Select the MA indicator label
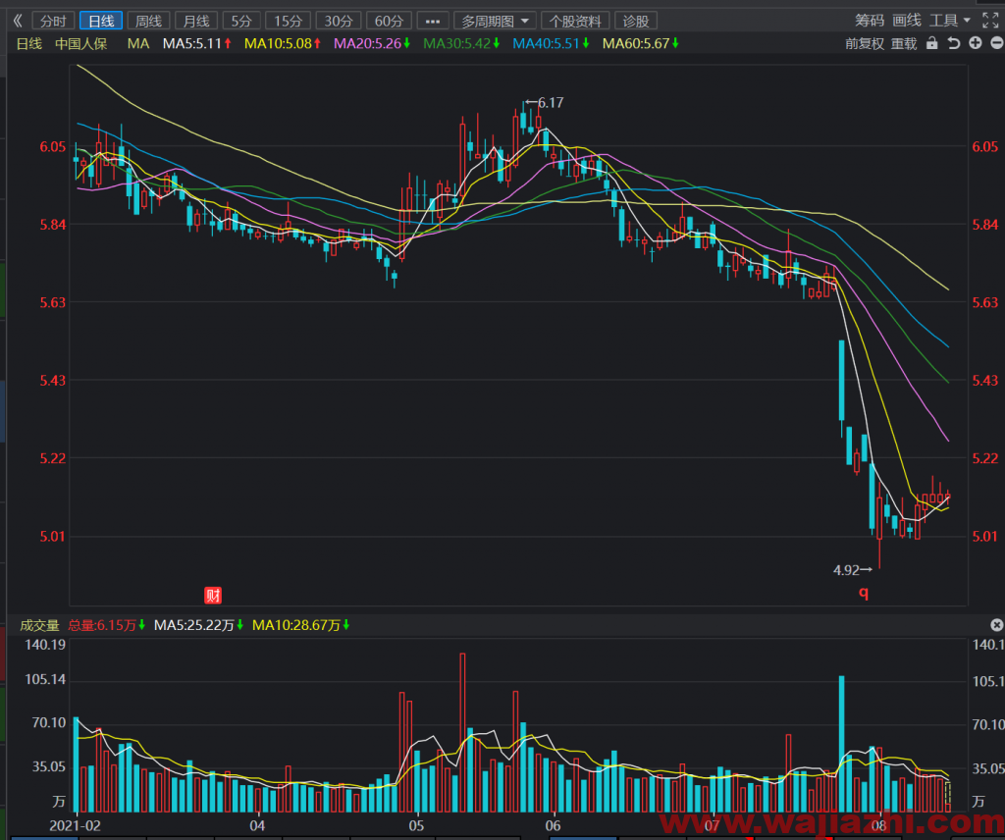The image size is (1005, 840). click(137, 43)
